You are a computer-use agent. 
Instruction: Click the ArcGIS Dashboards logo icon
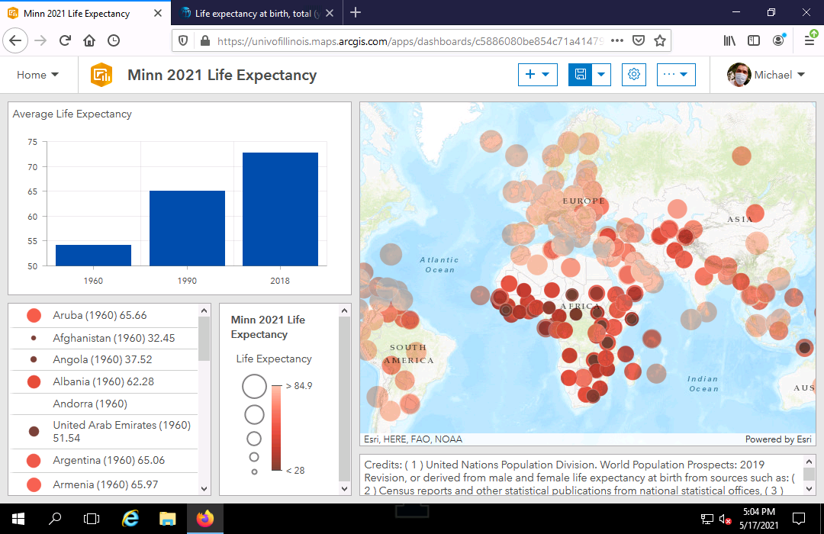(101, 75)
